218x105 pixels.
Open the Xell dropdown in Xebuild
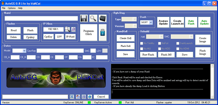[155, 37]
